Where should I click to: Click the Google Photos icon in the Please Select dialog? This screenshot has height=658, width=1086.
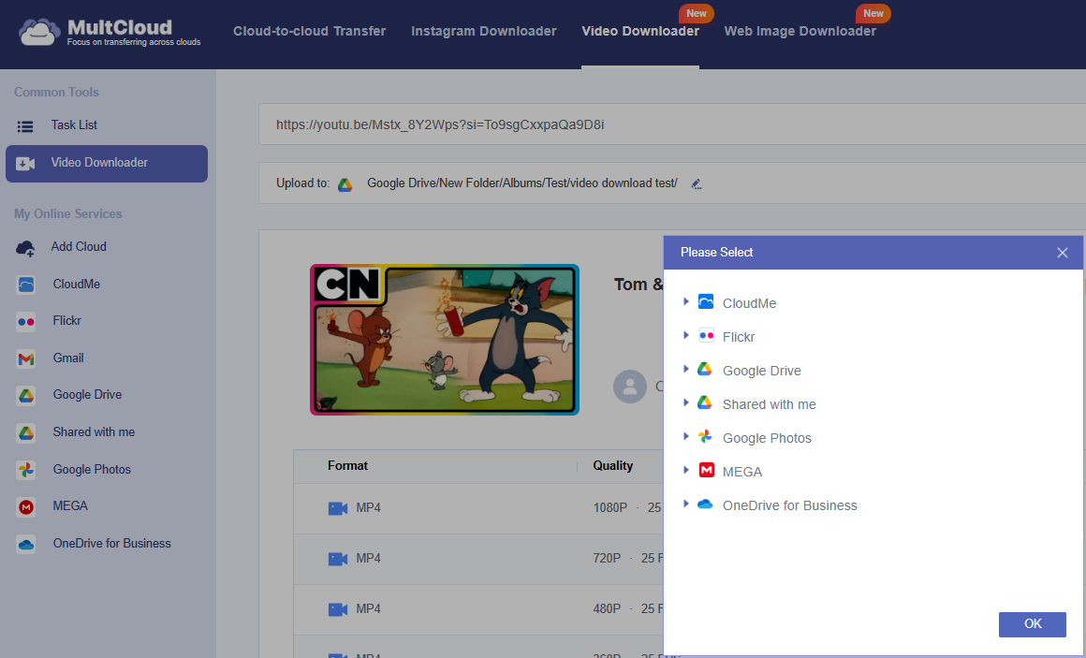(705, 436)
